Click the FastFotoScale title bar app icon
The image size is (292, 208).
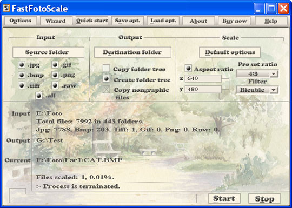[x=6, y=8]
